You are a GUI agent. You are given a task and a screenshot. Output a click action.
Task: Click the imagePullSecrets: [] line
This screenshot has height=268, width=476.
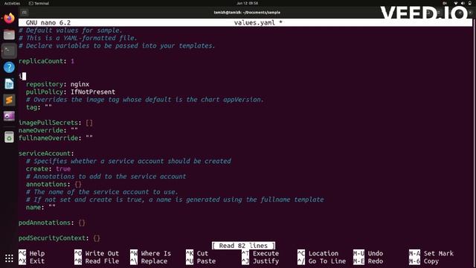coord(56,123)
